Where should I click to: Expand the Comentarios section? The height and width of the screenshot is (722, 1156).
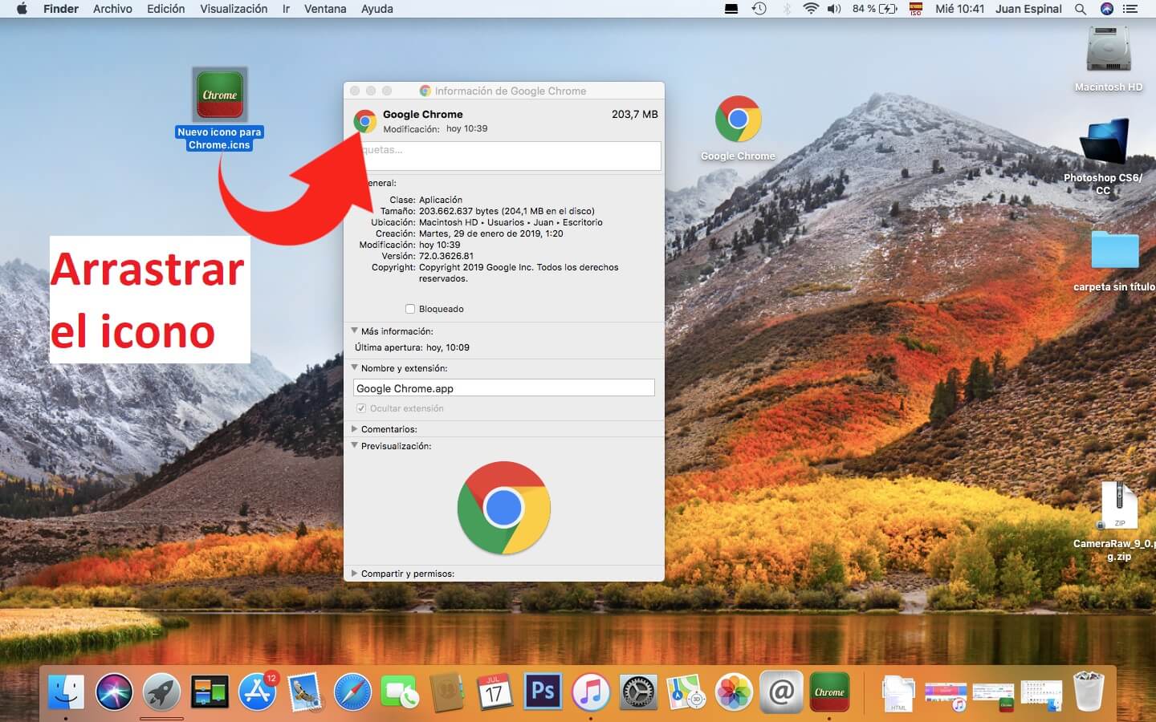click(x=354, y=429)
